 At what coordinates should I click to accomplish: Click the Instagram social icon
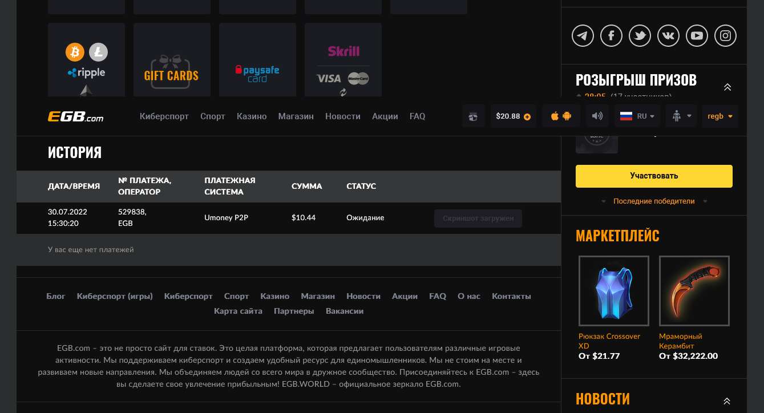pos(725,36)
